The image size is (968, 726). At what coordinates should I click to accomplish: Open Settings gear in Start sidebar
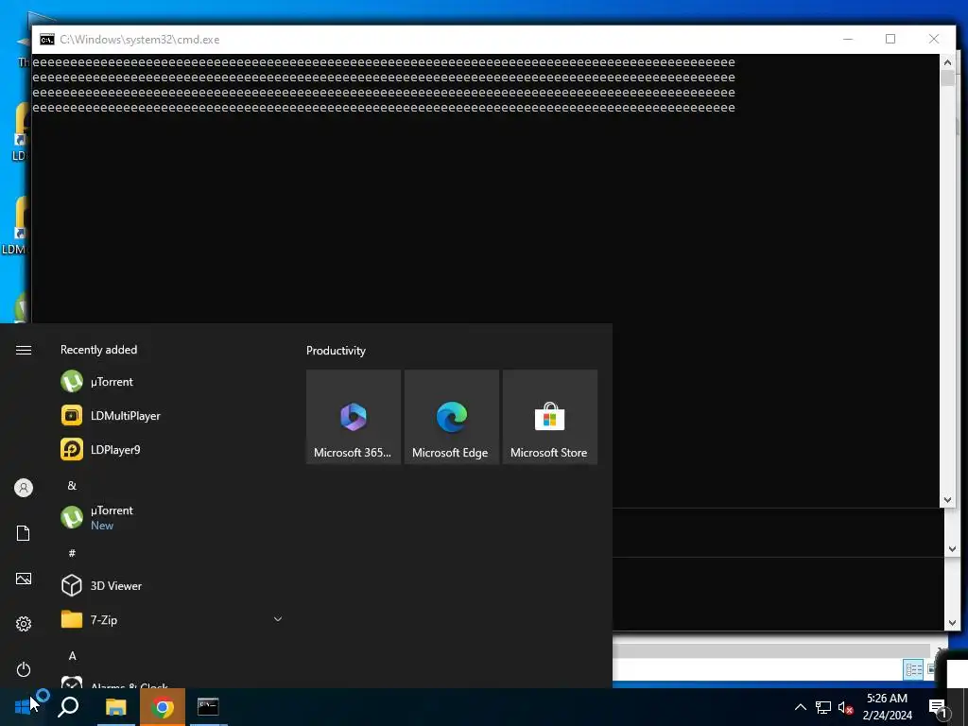click(x=24, y=624)
